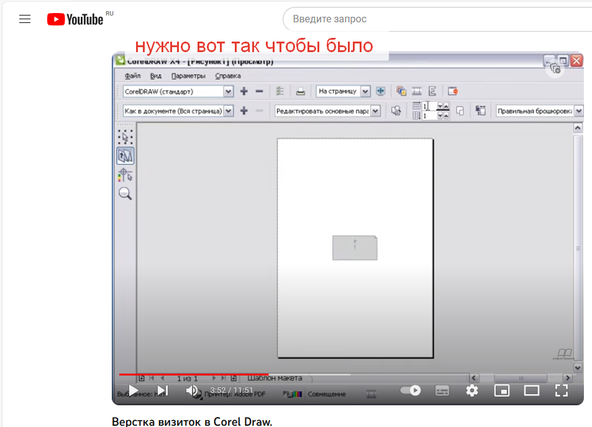Increase the pages-across value arrow
Screen dimensions: 592x427
pos(446,106)
